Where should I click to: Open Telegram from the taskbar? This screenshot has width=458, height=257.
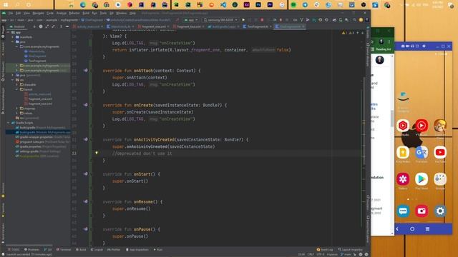pos(305,5)
